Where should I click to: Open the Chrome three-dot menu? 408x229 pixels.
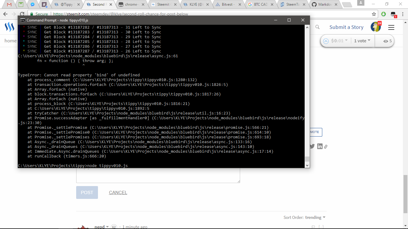(402, 14)
